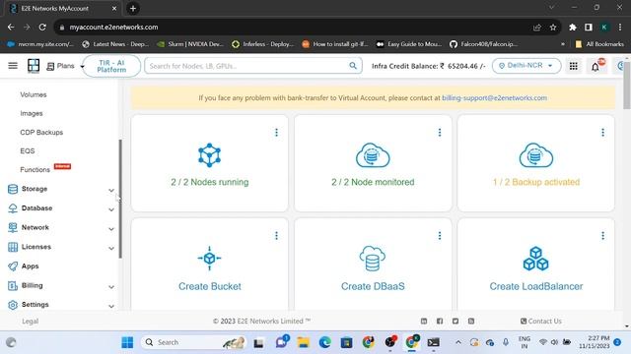
Task: Switch to TIR - AI Platform
Action: click(x=111, y=66)
